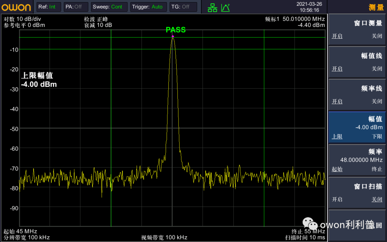The height and width of the screenshot is (242, 387).
Task: Click 对数 10 dB/div scale label
Action: (x=22, y=19)
